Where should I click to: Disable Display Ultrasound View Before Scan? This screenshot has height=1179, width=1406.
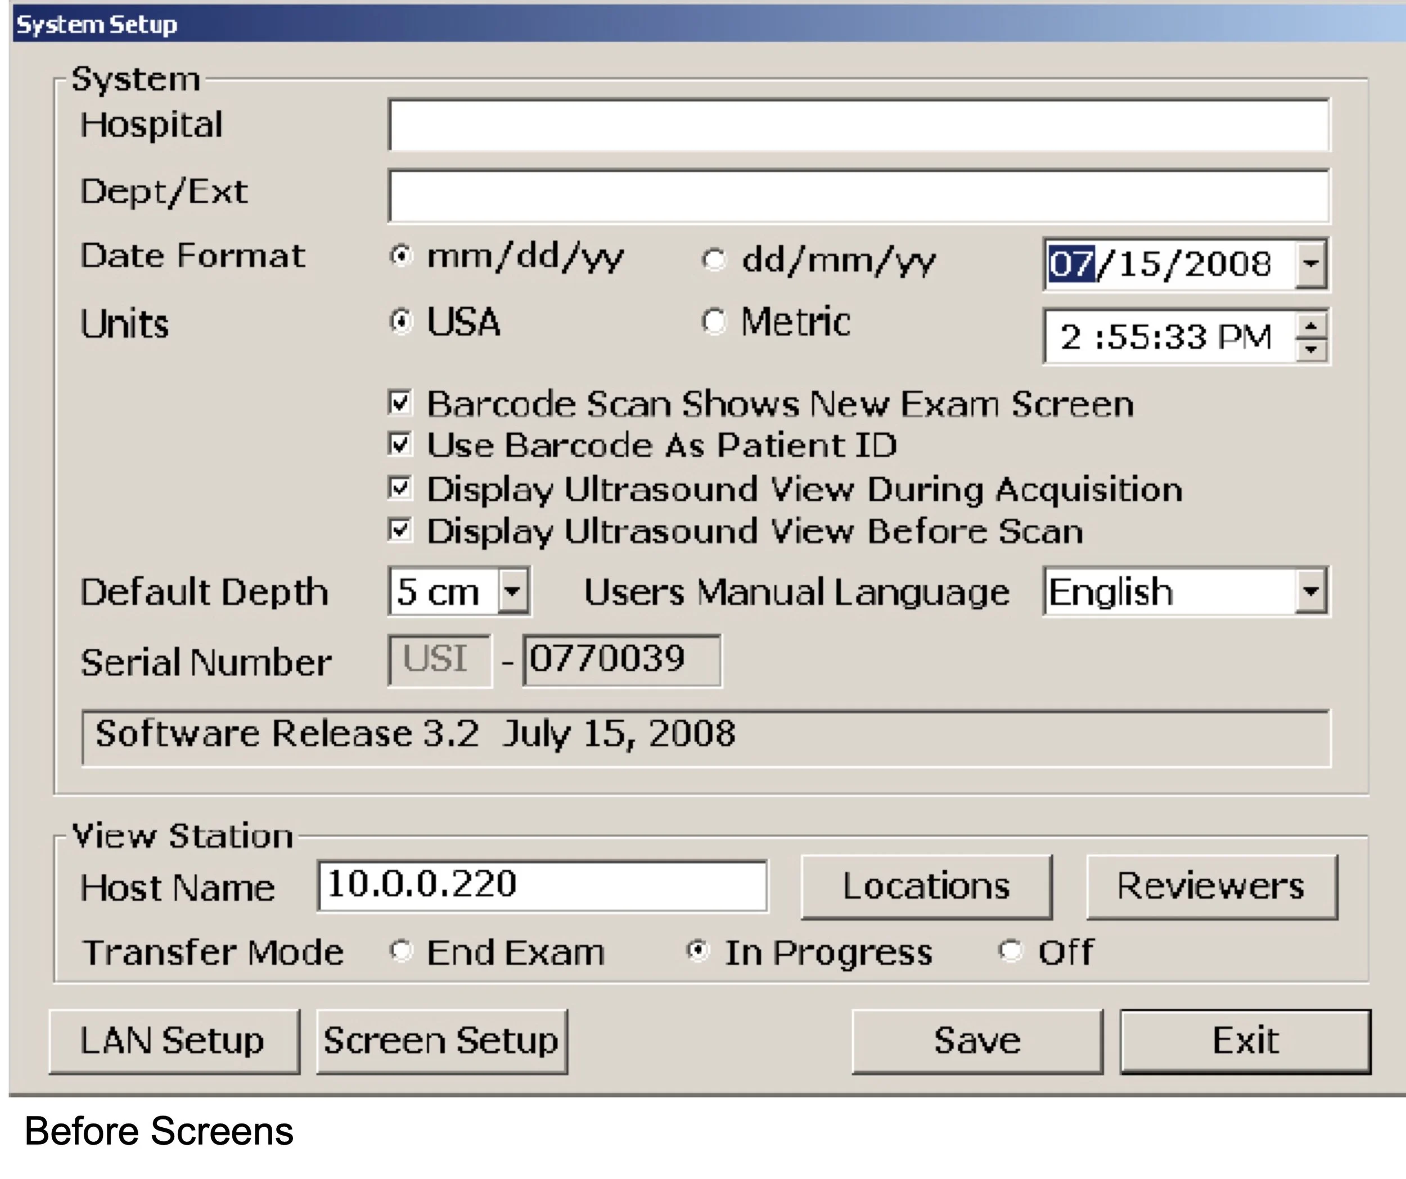coord(400,530)
